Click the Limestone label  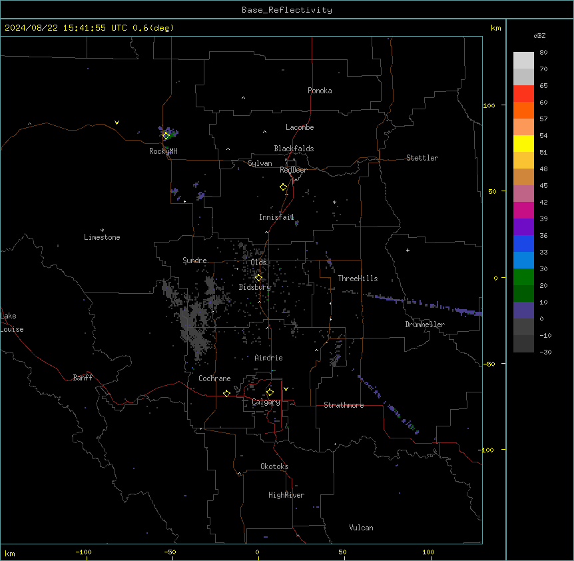click(x=102, y=237)
